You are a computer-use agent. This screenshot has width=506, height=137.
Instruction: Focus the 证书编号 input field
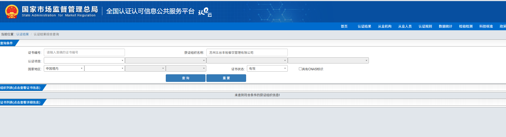pyautogui.click(x=84, y=52)
